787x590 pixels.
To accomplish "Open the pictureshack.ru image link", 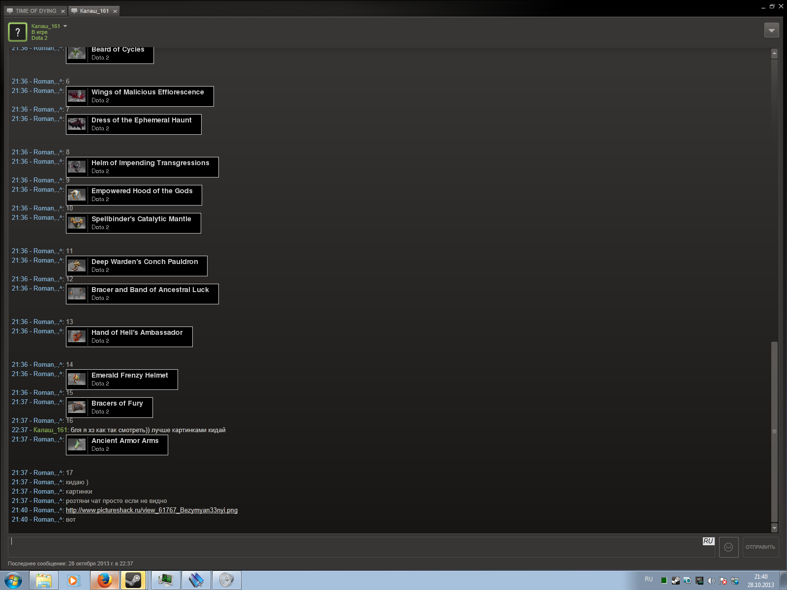I will [151, 510].
